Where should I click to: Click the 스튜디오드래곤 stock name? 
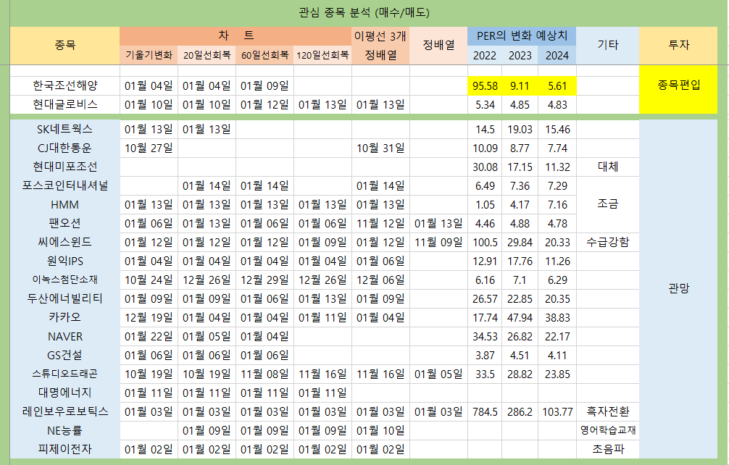coord(65,374)
